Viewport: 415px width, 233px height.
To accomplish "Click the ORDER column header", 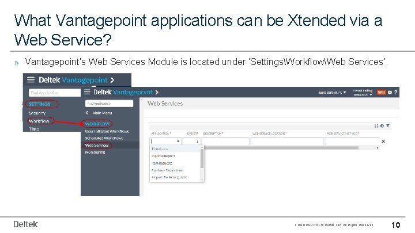I will point(193,133).
